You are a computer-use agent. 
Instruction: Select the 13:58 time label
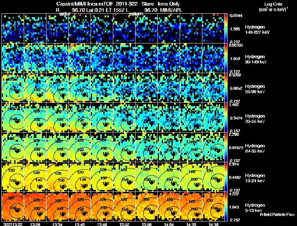coord(147,224)
